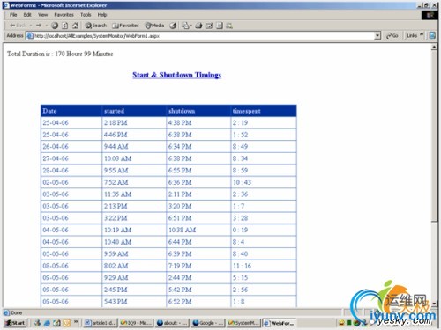Switch to the Google taskbar window

(x=208, y=323)
